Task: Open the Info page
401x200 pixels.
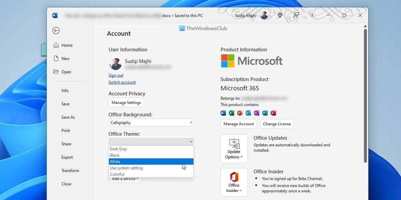Action: pos(65,91)
